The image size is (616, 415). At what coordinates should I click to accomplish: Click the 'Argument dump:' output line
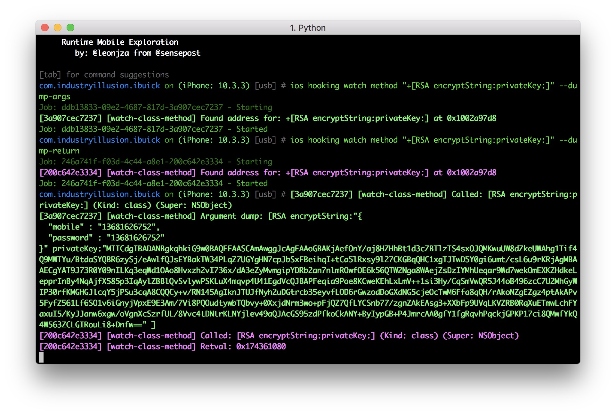[231, 216]
